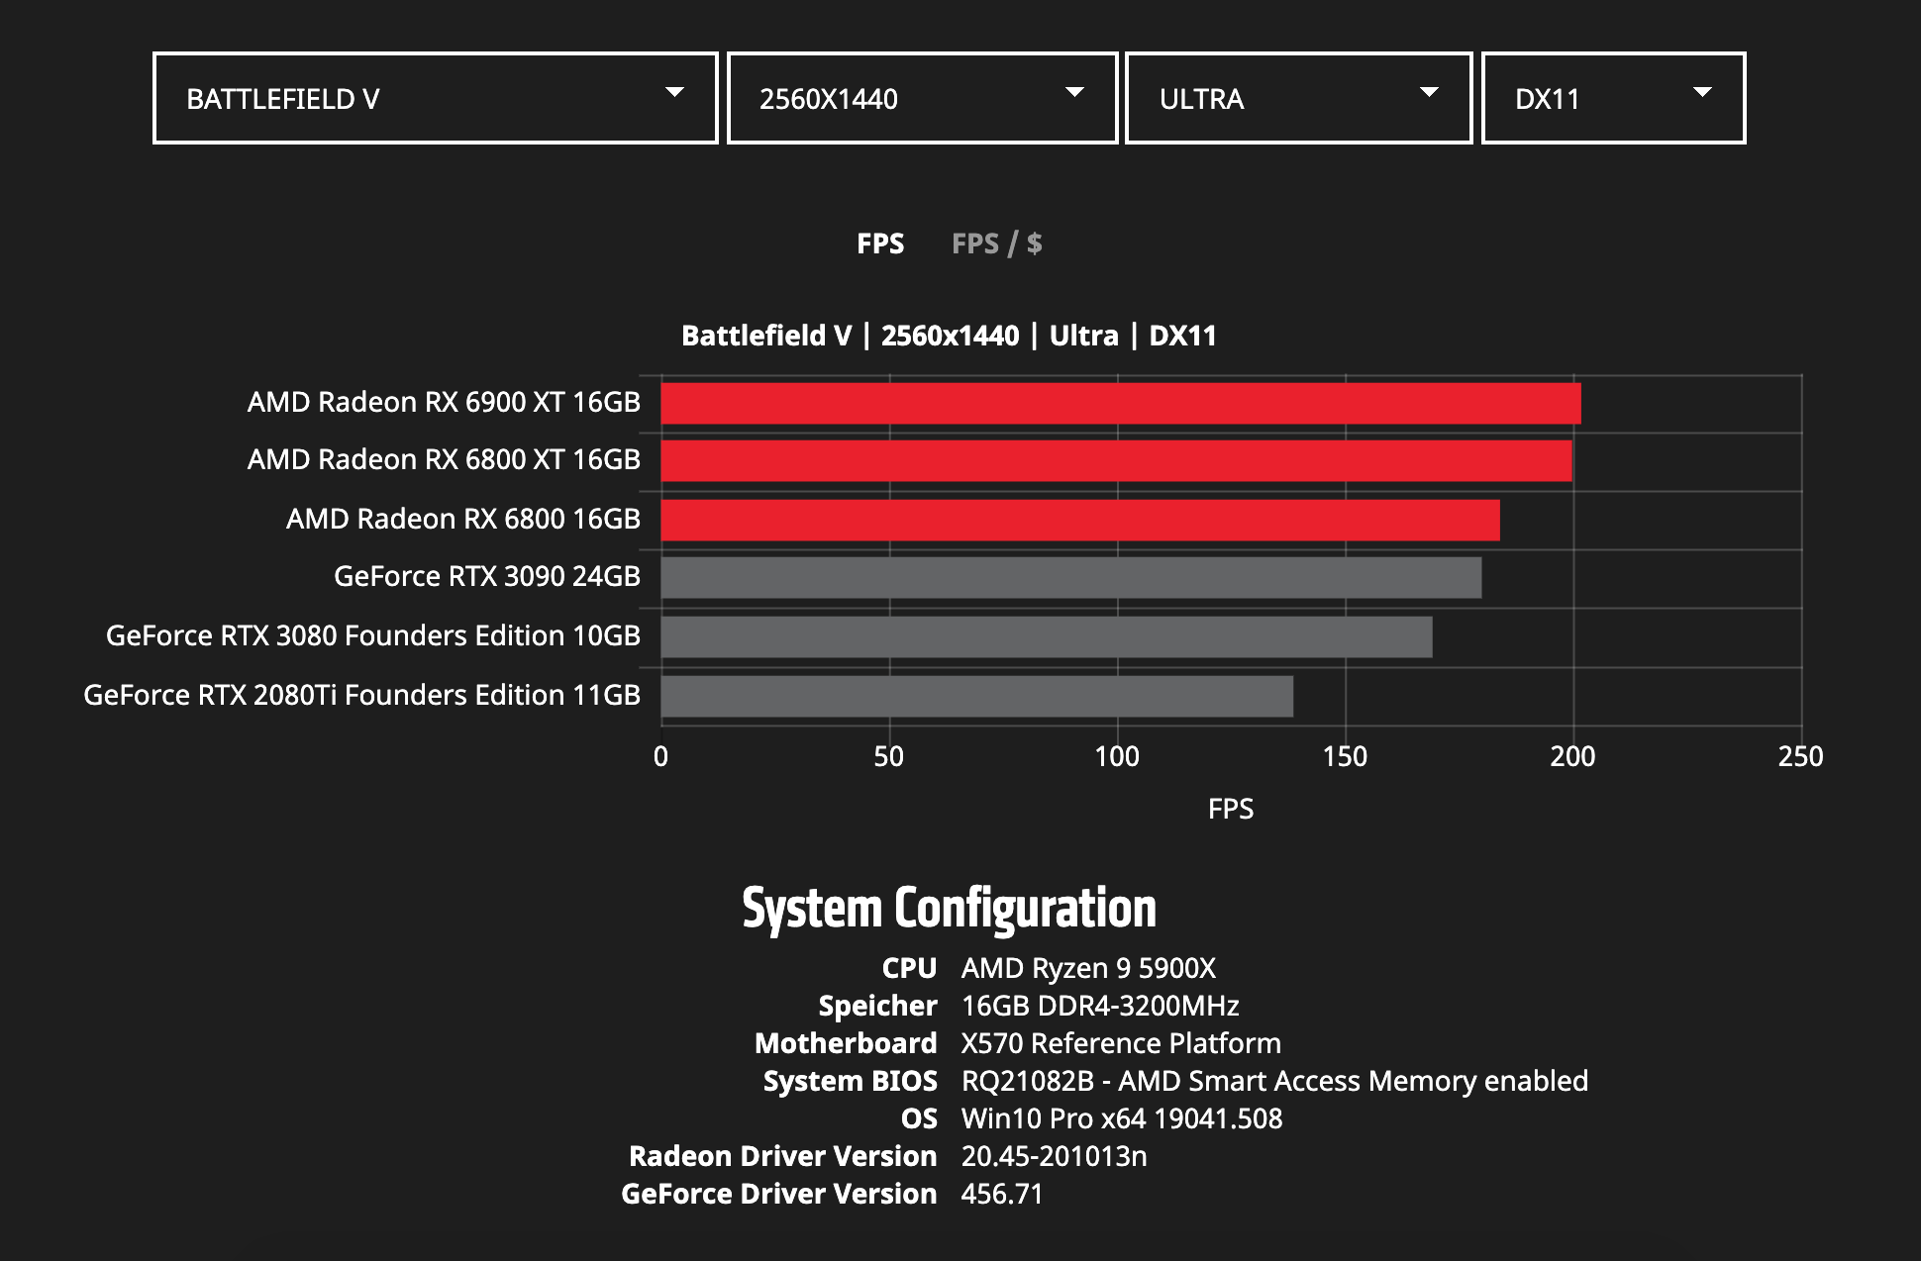The image size is (1921, 1261).
Task: Click the arrow icon in game selector
Action: tap(674, 92)
